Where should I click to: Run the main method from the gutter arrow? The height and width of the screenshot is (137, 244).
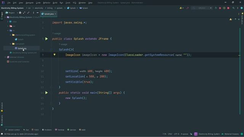(x=47, y=93)
